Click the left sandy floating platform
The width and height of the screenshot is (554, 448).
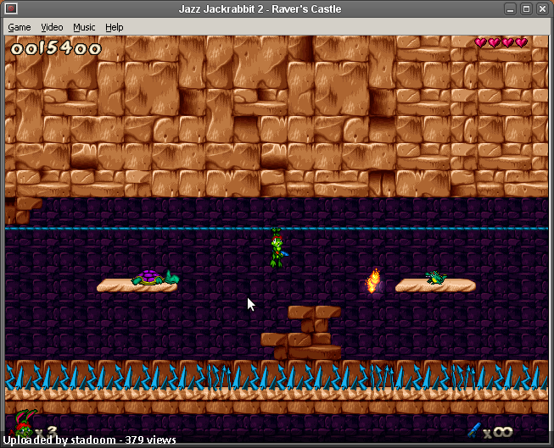(137, 286)
